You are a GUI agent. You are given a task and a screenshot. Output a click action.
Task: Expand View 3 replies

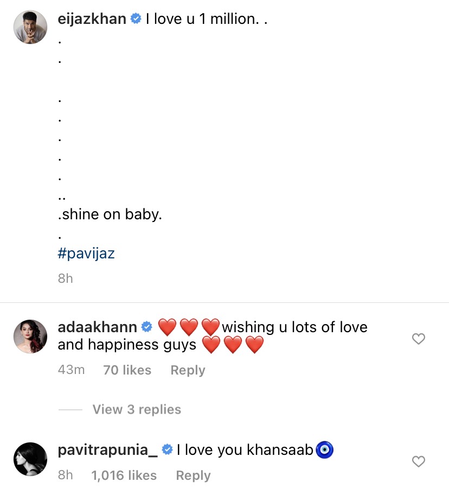point(137,409)
